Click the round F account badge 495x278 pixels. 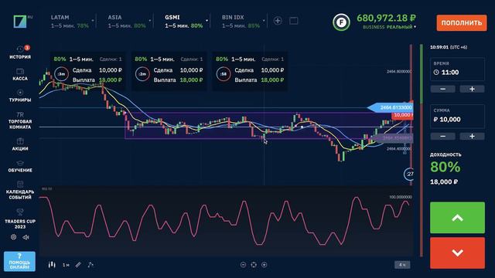click(x=341, y=22)
